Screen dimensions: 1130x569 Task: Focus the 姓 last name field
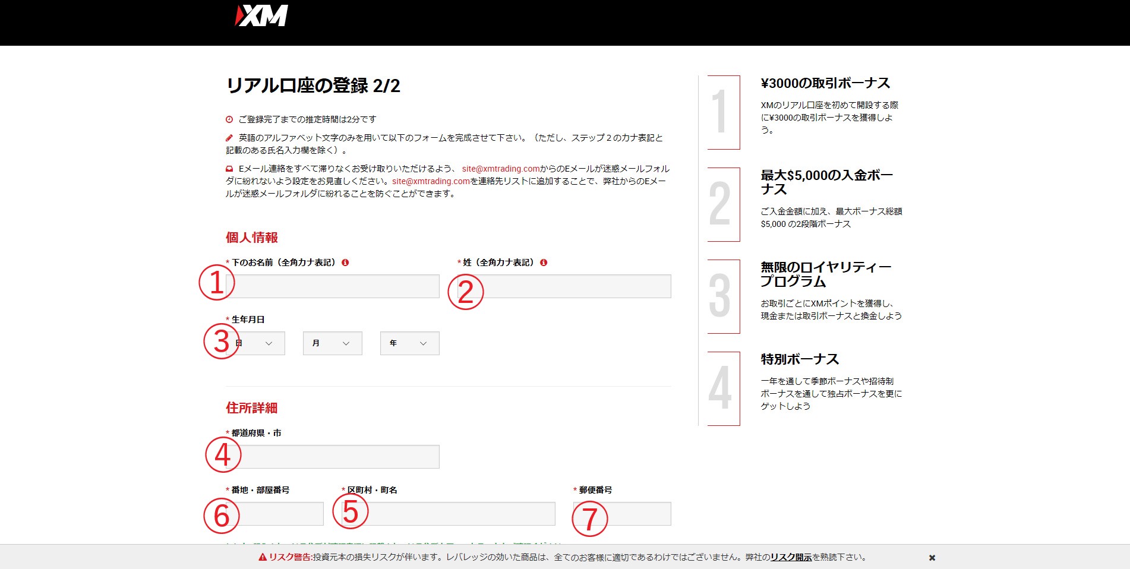(x=564, y=286)
